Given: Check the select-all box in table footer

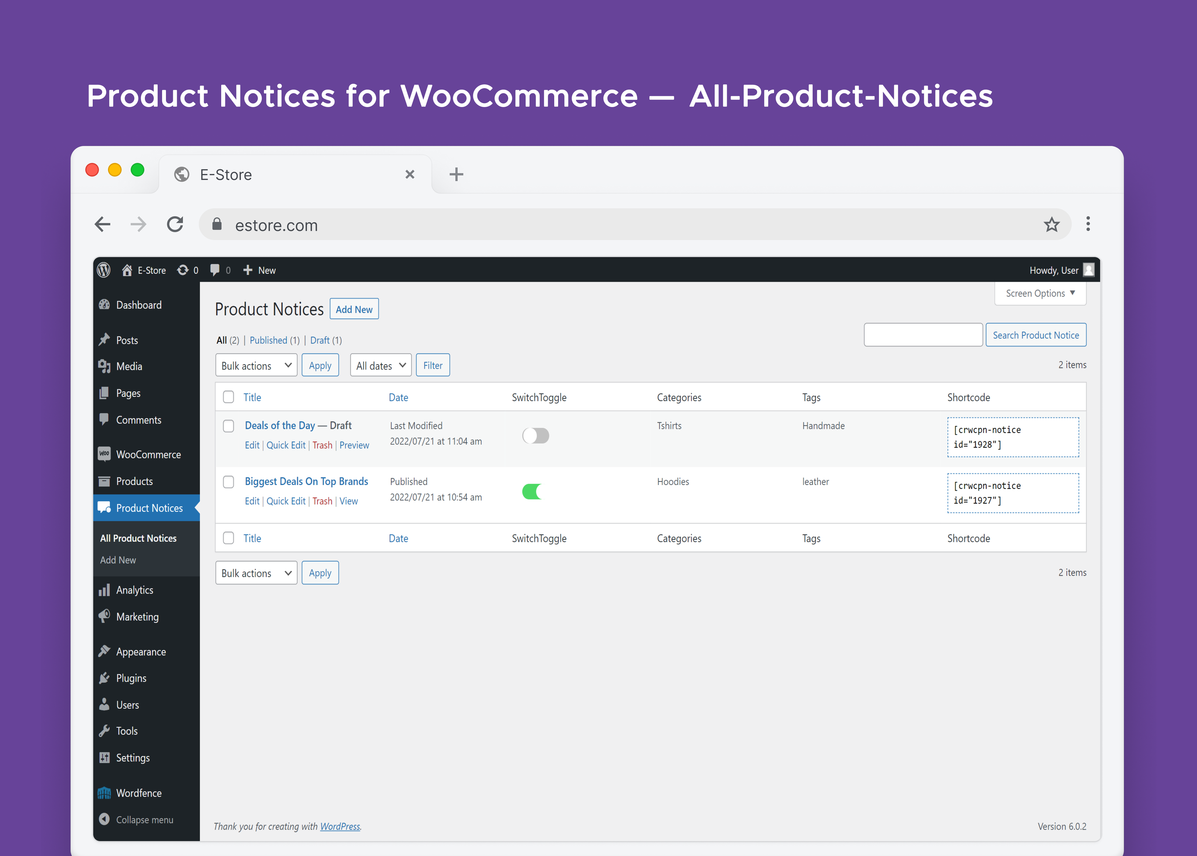Looking at the screenshot, I should pyautogui.click(x=228, y=538).
